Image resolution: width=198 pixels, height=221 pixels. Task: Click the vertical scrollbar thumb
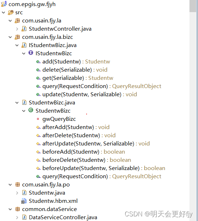(193, 6)
